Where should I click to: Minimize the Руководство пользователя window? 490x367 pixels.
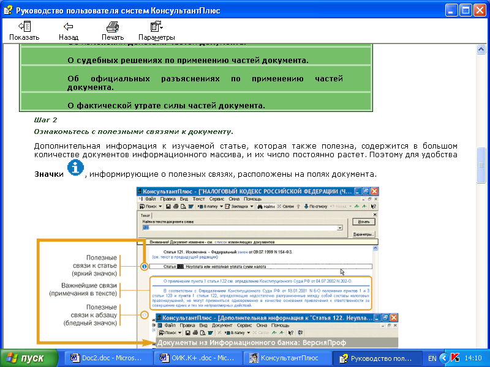pyautogui.click(x=451, y=10)
